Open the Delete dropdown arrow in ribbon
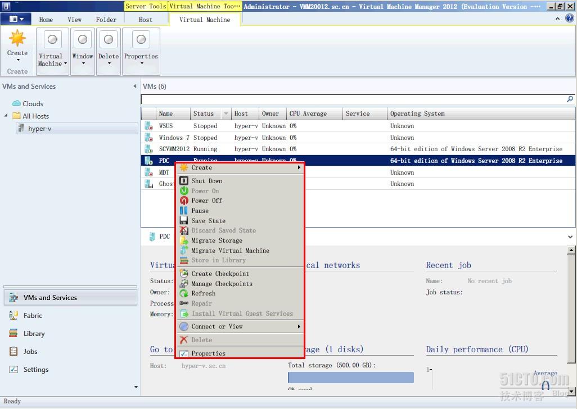This screenshot has width=577, height=409. [x=109, y=63]
